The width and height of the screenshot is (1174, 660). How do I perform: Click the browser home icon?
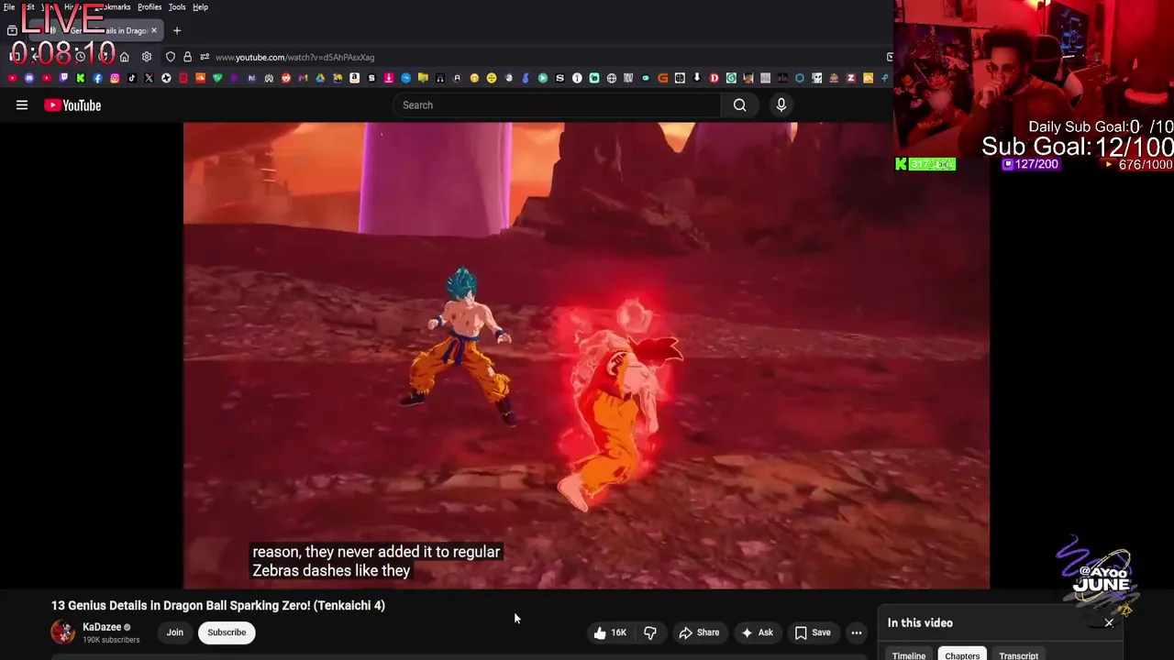[124, 57]
